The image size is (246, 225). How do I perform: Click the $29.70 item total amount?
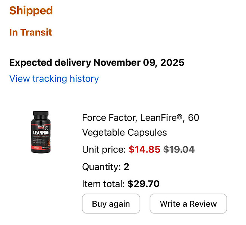coord(143,184)
